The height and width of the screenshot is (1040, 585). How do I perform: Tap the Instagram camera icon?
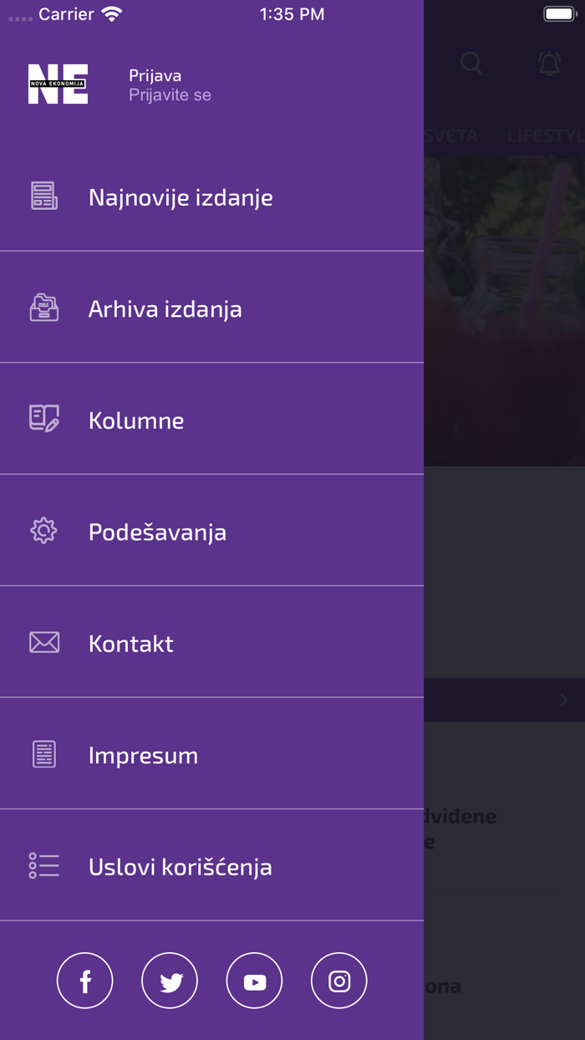(338, 980)
